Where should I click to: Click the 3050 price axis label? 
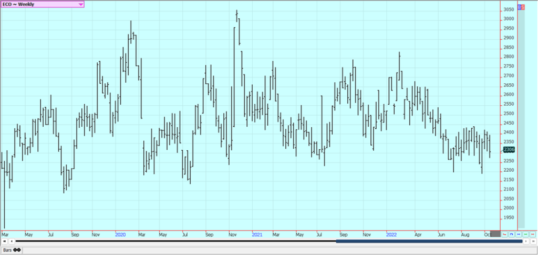click(509, 9)
